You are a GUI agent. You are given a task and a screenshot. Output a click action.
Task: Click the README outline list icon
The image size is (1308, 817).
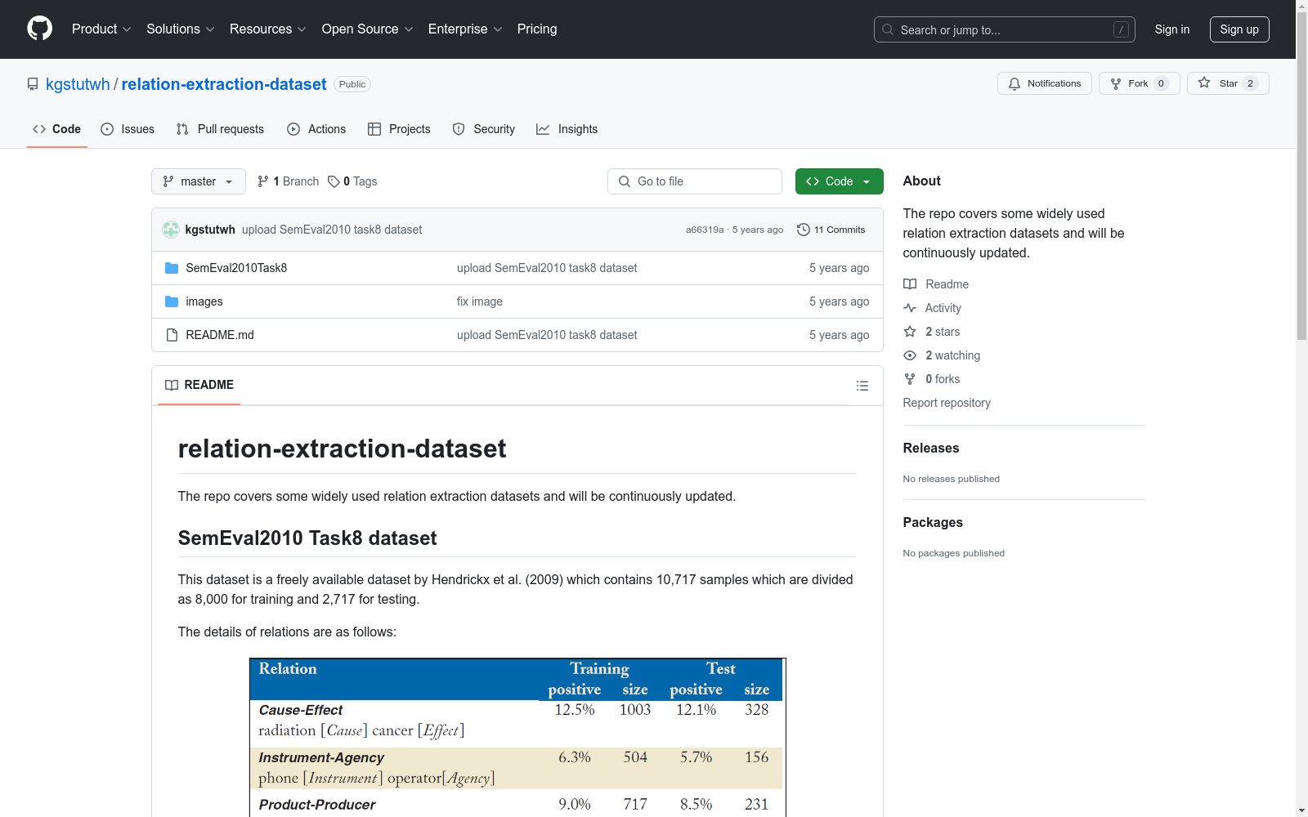click(862, 386)
